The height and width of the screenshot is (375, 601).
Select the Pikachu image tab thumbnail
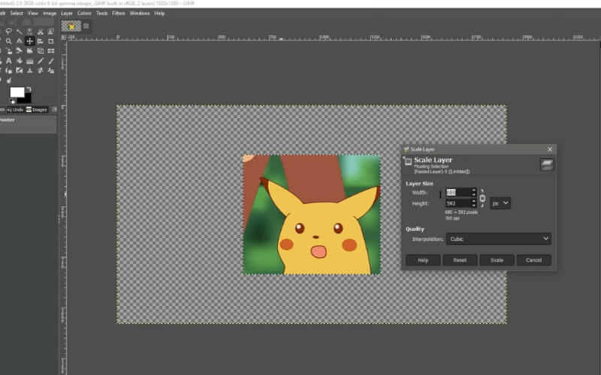(x=71, y=26)
